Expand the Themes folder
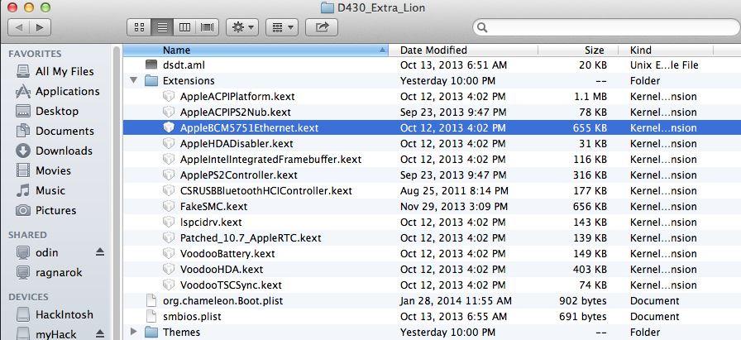This screenshot has width=741, height=340. [135, 333]
